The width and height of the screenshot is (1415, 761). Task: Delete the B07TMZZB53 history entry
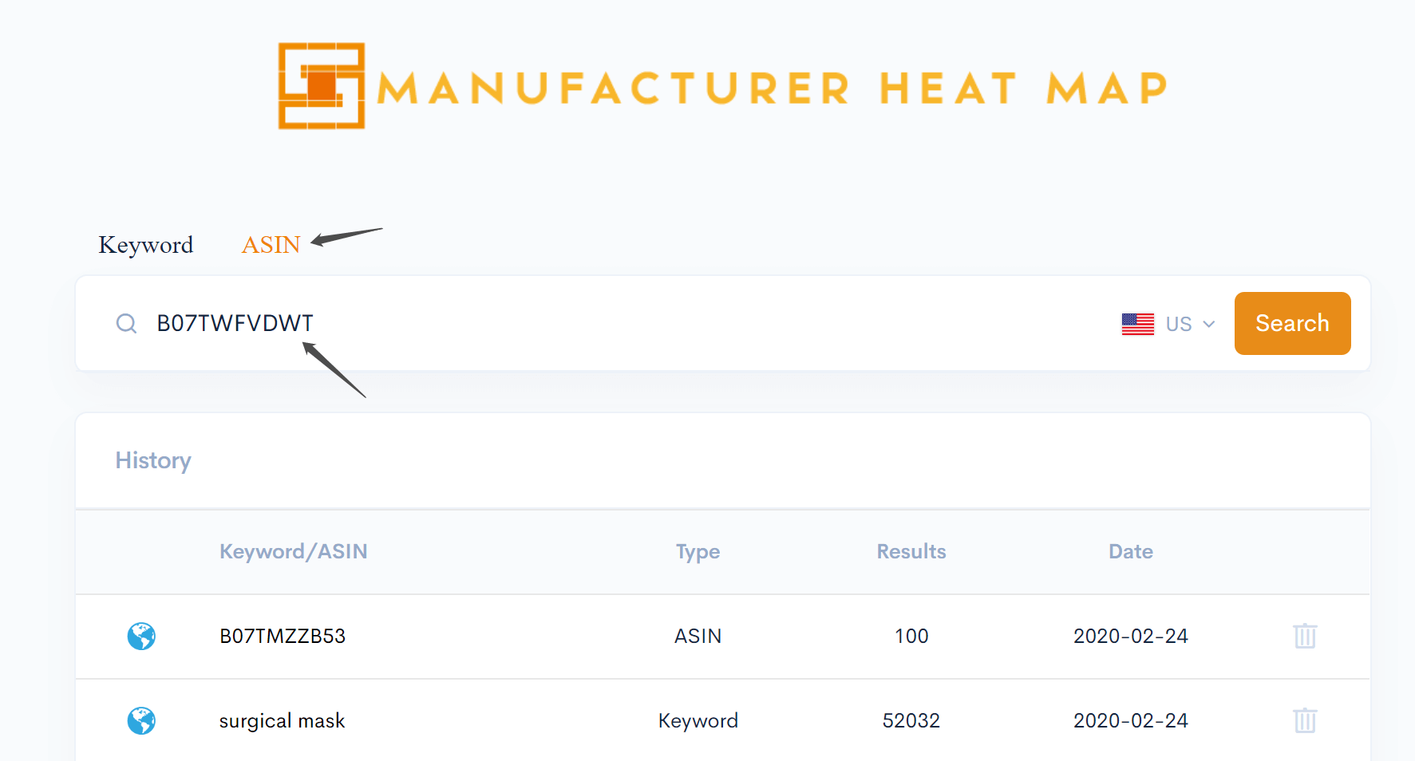[1305, 636]
